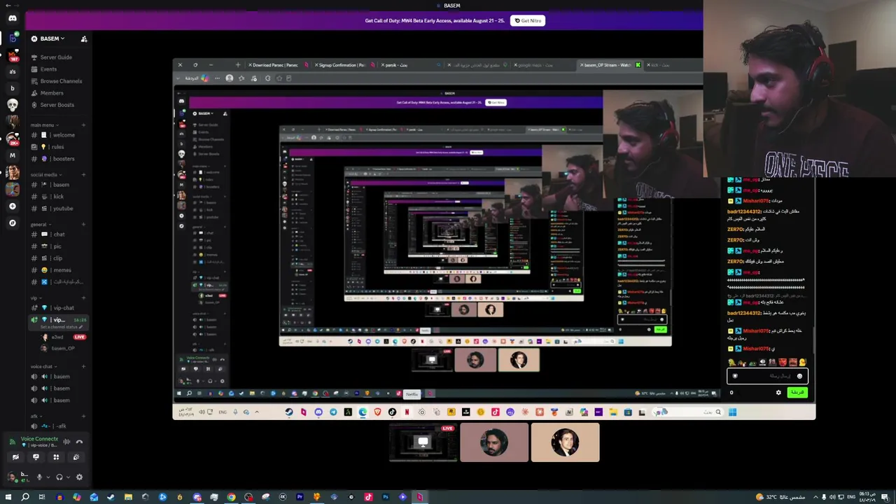Image resolution: width=896 pixels, height=504 pixels.
Task: Open the chat channel
Action: point(59,234)
